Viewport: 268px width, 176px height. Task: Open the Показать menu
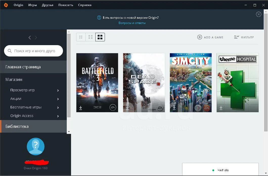click(x=66, y=5)
